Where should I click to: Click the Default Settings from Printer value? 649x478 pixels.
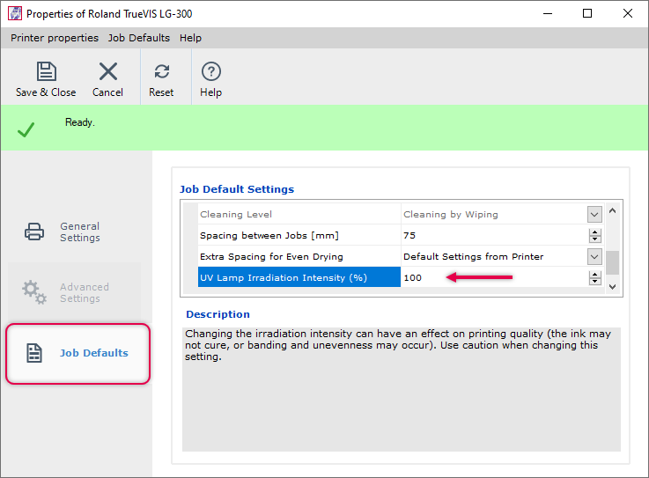tap(474, 256)
